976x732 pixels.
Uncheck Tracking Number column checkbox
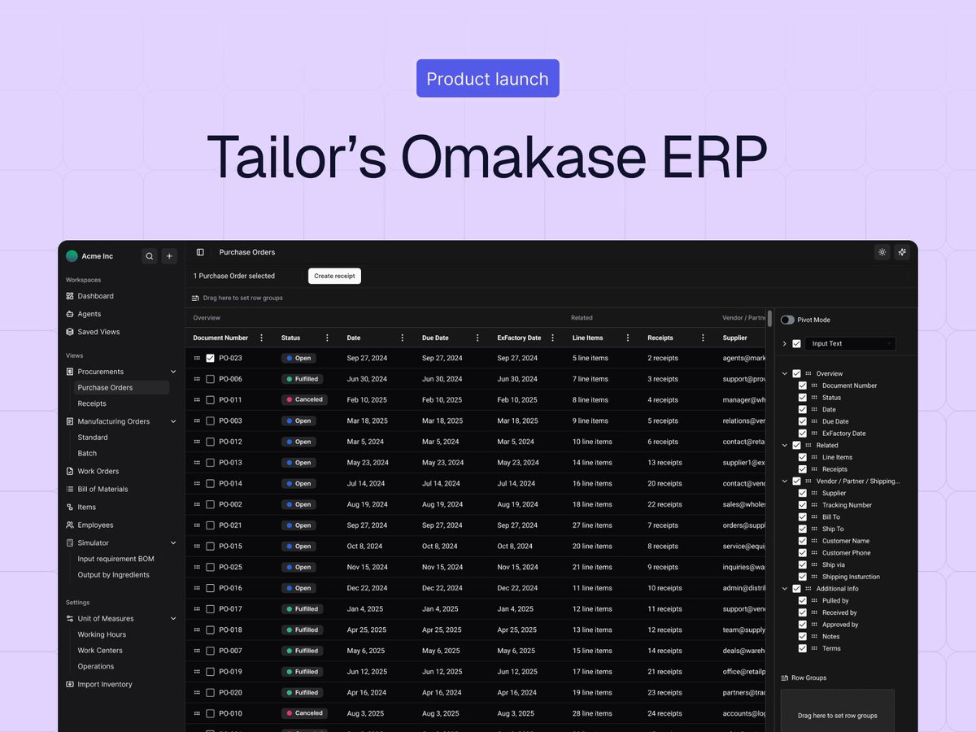coord(803,505)
